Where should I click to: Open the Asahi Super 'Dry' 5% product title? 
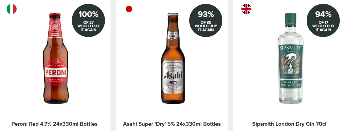point(172,124)
